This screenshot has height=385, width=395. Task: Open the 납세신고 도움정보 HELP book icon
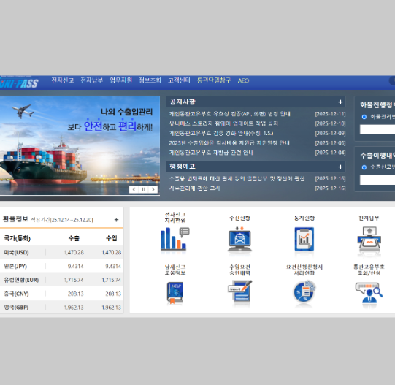point(175,292)
